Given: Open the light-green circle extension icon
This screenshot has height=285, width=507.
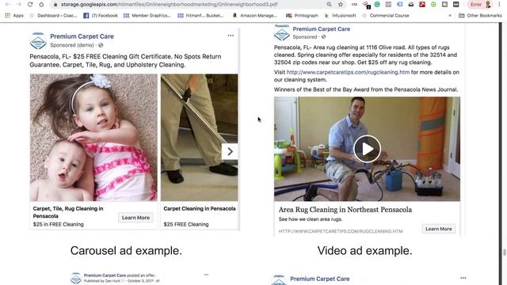Looking at the screenshot, I should point(433,5).
